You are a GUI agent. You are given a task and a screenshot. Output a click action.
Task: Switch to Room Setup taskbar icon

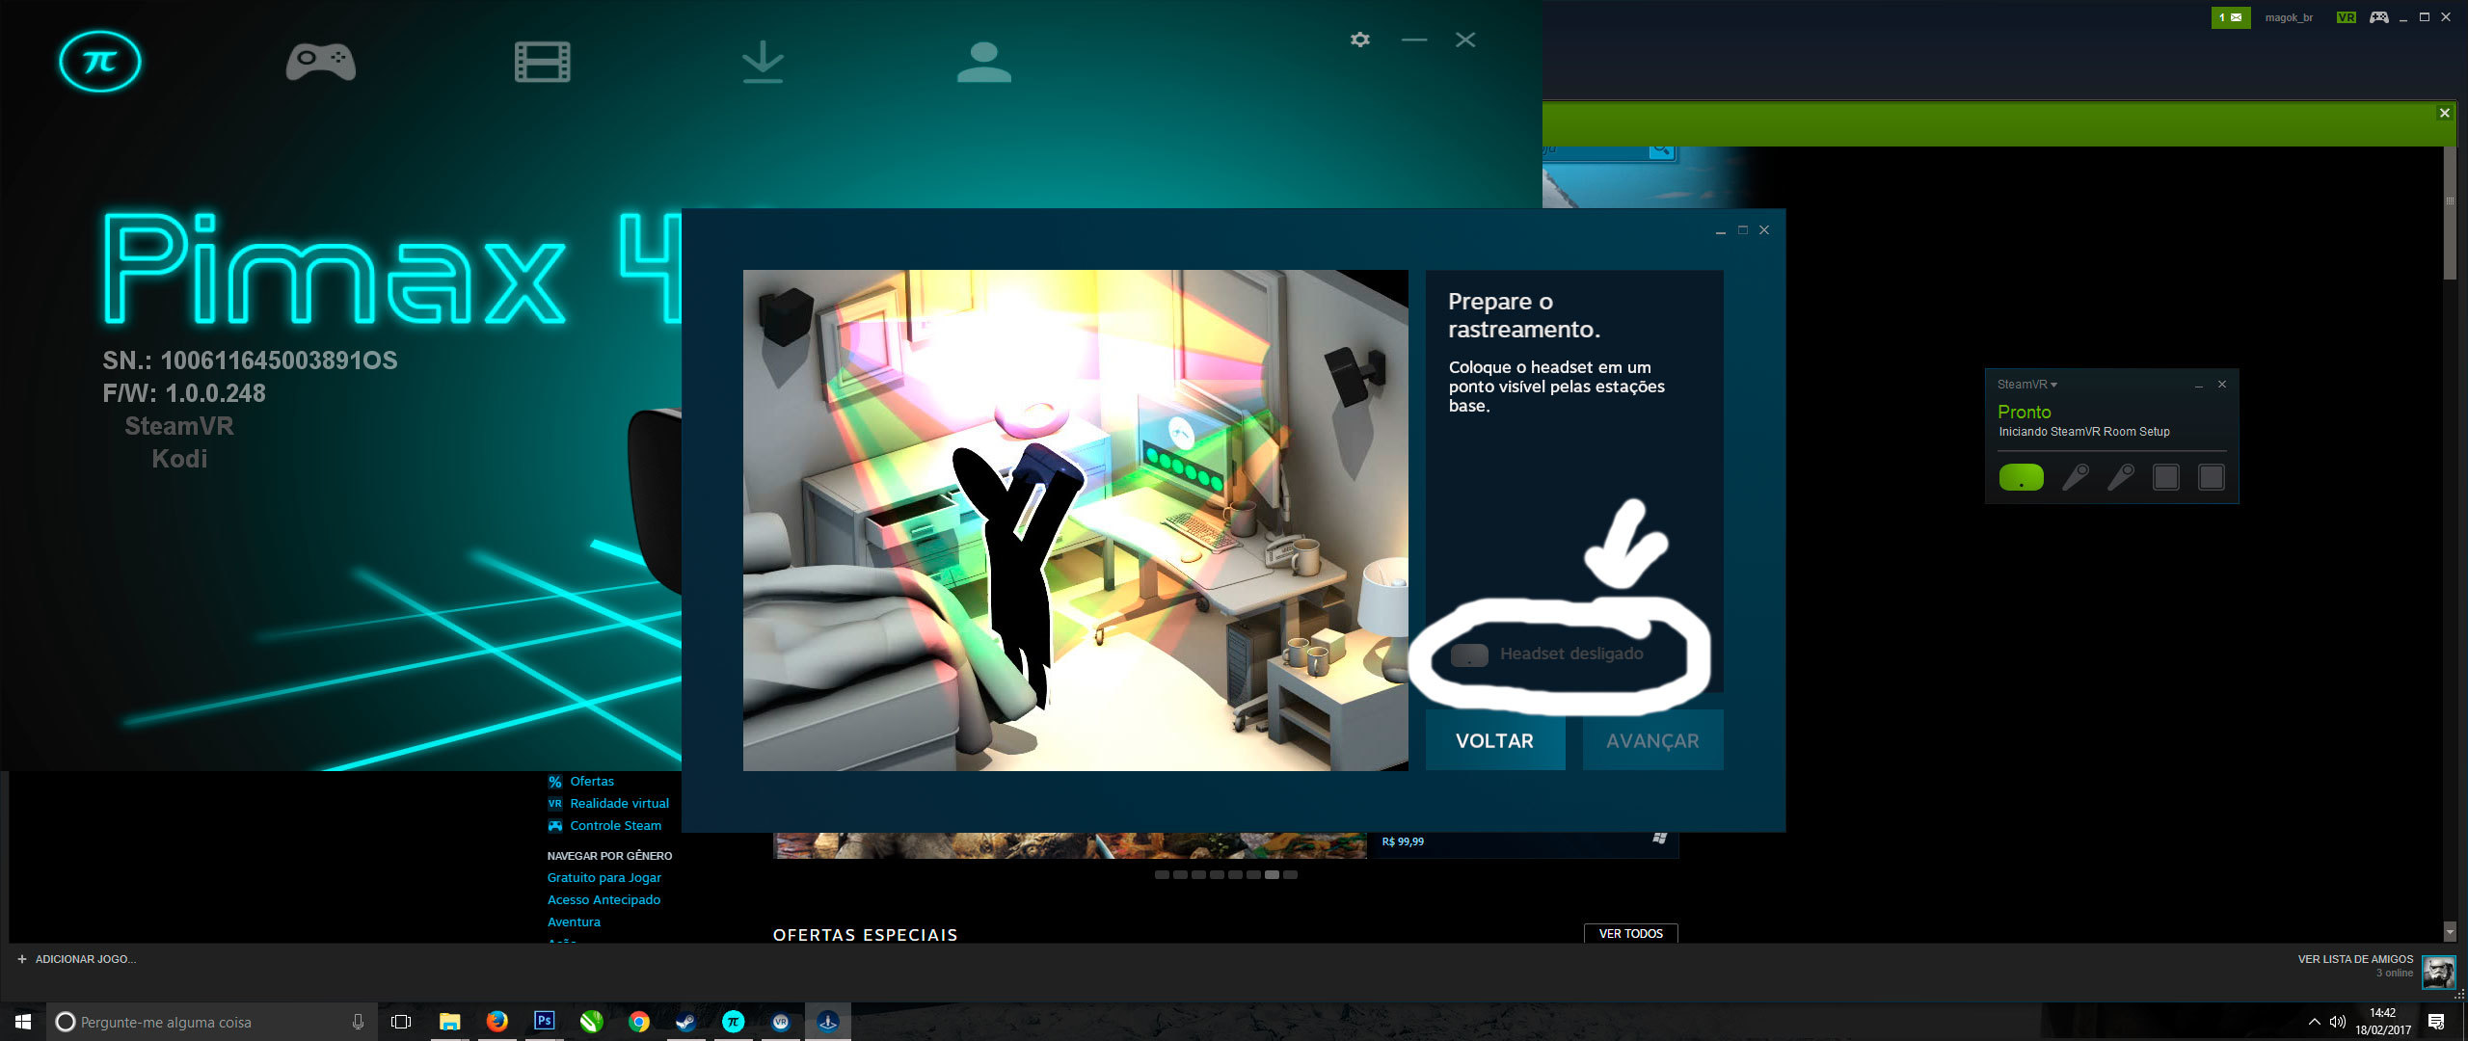827,1022
